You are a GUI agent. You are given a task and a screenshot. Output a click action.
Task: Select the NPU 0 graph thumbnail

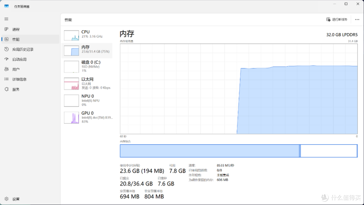pyautogui.click(x=71, y=100)
